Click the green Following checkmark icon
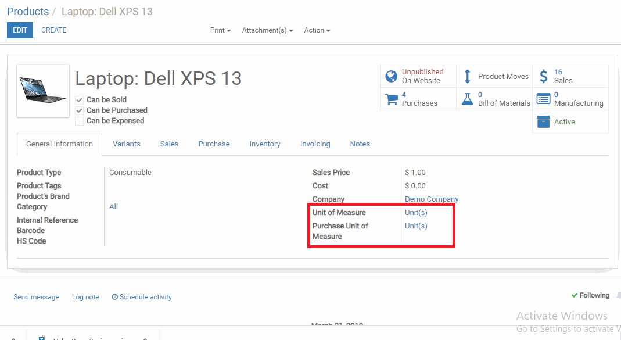This screenshot has width=621, height=340. pos(575,295)
